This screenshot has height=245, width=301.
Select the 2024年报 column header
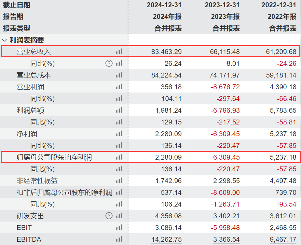[x=168, y=17]
